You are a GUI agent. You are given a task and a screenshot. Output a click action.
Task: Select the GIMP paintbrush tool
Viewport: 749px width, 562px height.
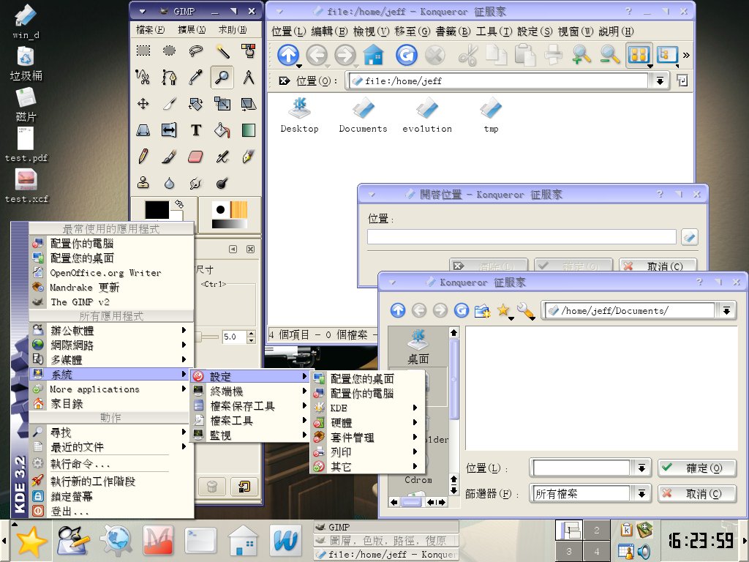(x=170, y=157)
